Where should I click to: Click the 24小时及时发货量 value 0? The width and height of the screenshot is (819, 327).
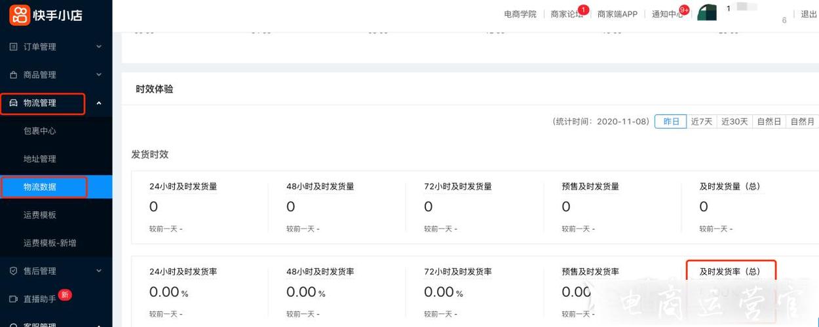click(153, 207)
